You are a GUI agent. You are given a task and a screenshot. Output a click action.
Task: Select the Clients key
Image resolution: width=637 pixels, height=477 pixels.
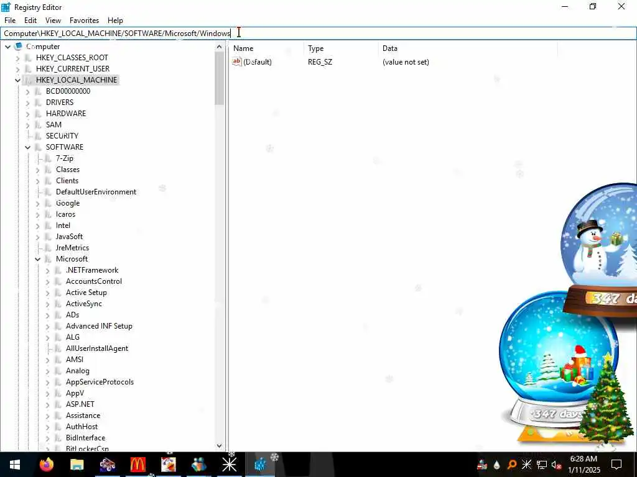[67, 181]
